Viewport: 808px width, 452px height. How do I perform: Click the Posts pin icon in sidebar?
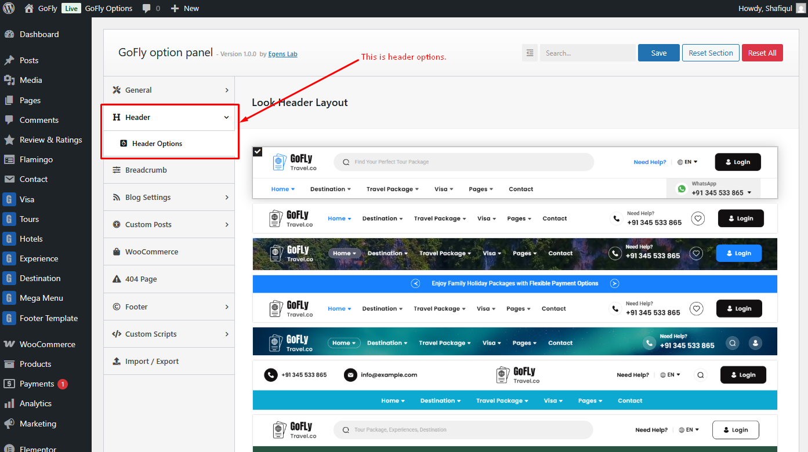[x=9, y=60]
